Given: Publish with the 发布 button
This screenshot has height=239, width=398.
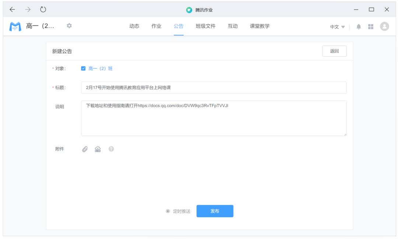Looking at the screenshot, I should (x=215, y=211).
